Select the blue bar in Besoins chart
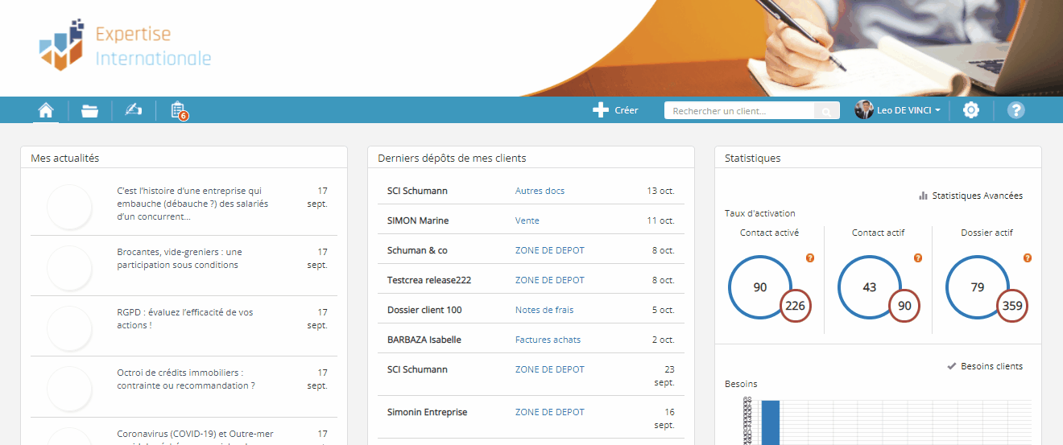 coord(771,422)
